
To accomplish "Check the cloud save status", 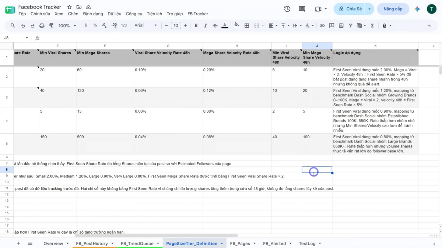I will [88, 7].
